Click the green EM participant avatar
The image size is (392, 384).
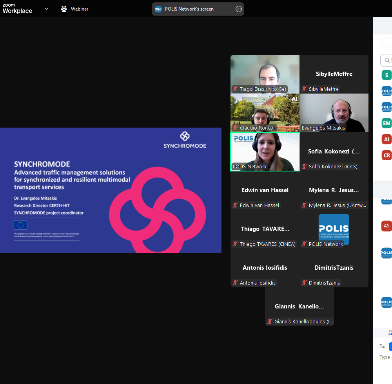(x=387, y=123)
